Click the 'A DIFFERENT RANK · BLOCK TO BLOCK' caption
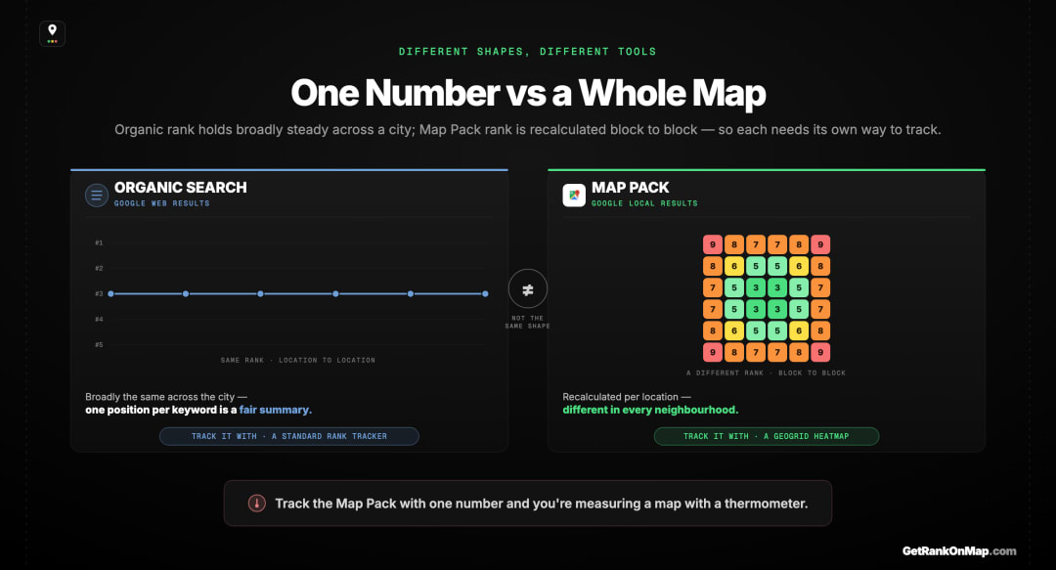 coord(766,373)
